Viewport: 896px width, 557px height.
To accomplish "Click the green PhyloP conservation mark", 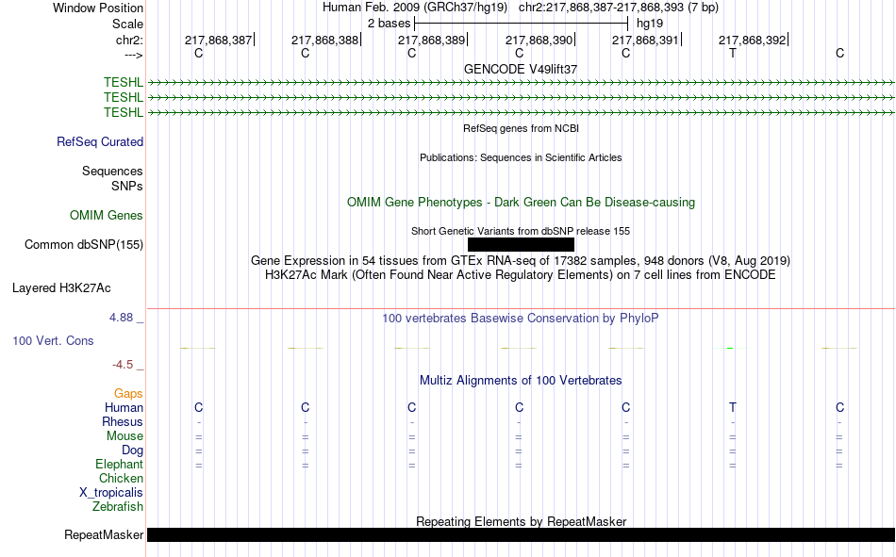I will tap(730, 348).
